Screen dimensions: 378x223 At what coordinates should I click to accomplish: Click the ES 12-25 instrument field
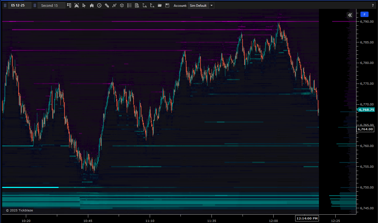coord(19,5)
